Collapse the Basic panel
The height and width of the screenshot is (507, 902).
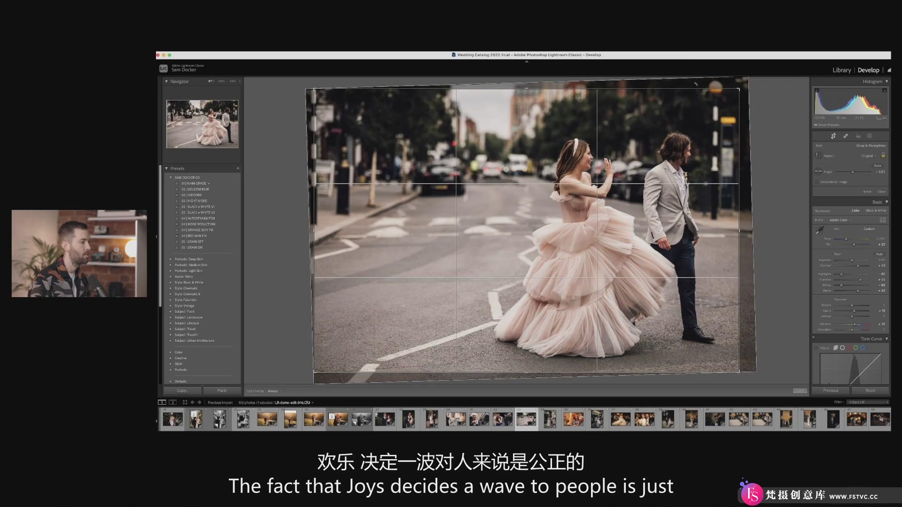pos(886,202)
